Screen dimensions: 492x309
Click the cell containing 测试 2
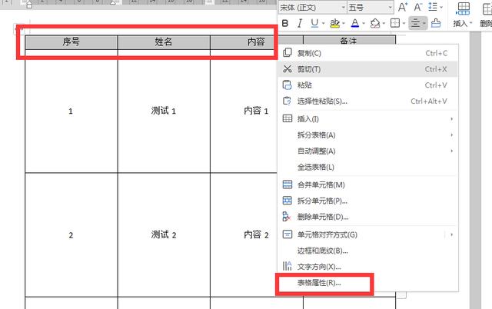164,234
